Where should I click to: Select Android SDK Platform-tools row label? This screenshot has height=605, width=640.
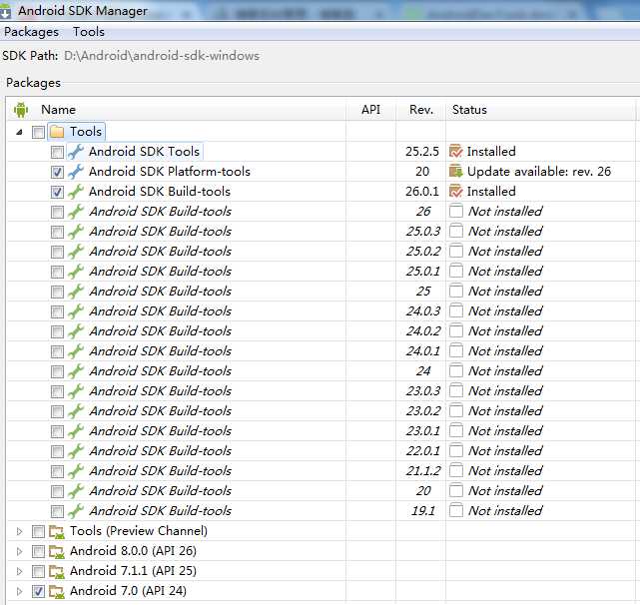pos(170,172)
